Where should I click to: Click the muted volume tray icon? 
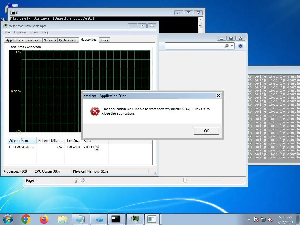click(x=270, y=219)
